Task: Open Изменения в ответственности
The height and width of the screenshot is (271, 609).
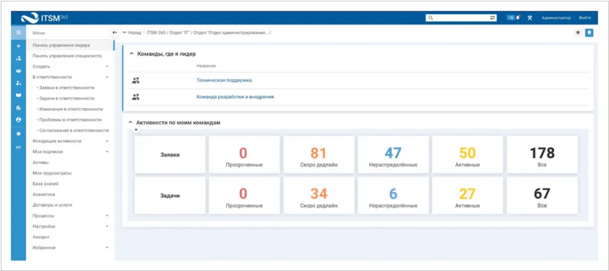Action: coord(71,109)
